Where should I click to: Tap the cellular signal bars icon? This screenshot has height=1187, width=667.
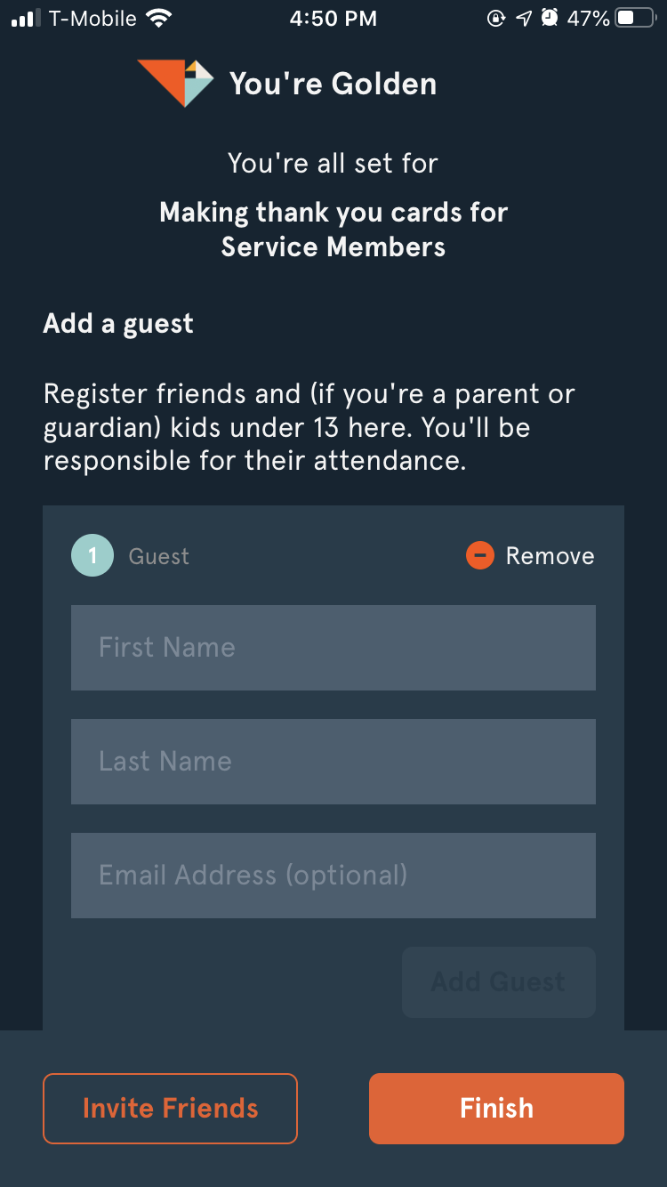[26, 19]
